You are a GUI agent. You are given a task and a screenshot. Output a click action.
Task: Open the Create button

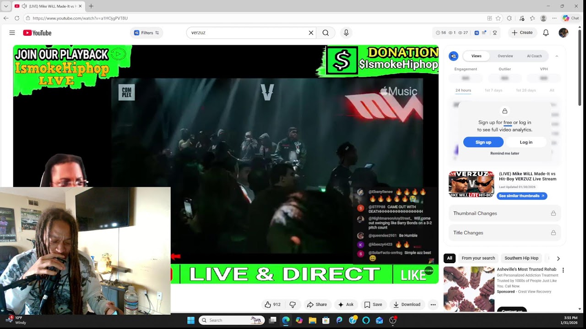[x=522, y=33]
